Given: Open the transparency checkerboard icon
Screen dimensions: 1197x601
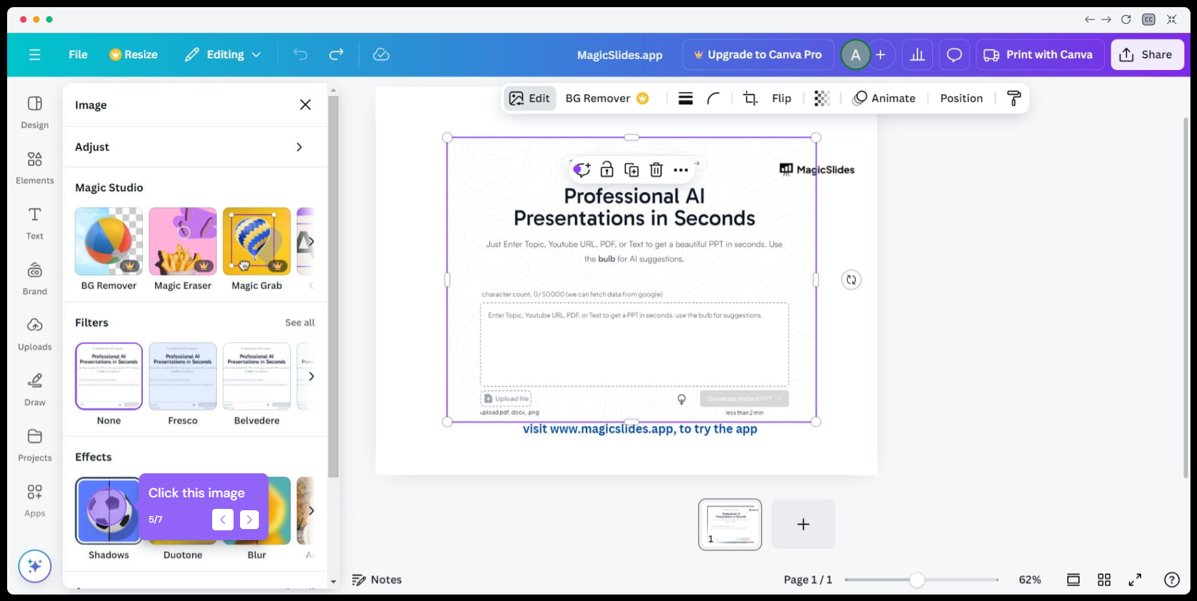Looking at the screenshot, I should 822,99.
